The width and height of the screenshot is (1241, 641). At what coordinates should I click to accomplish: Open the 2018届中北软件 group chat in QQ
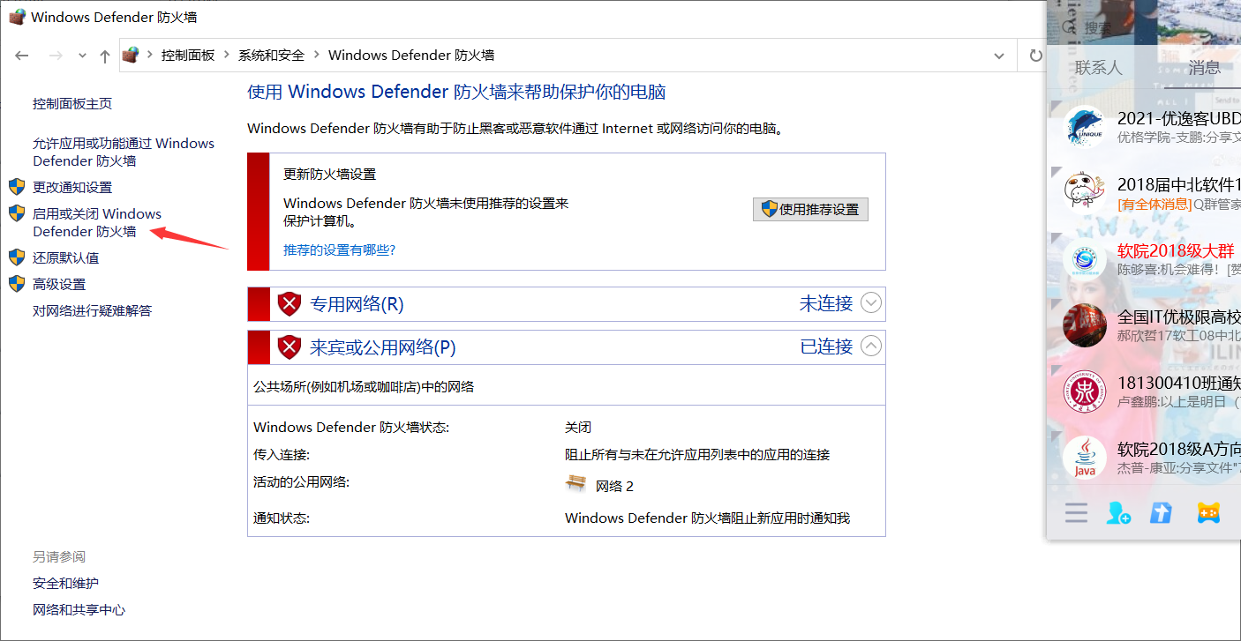[1145, 193]
